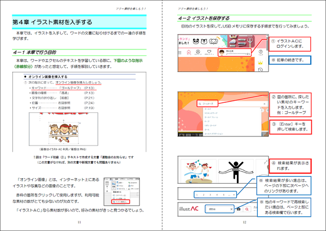The image size is (326, 231).
Task: Select page 5 in the pagination
Action: [224, 195]
